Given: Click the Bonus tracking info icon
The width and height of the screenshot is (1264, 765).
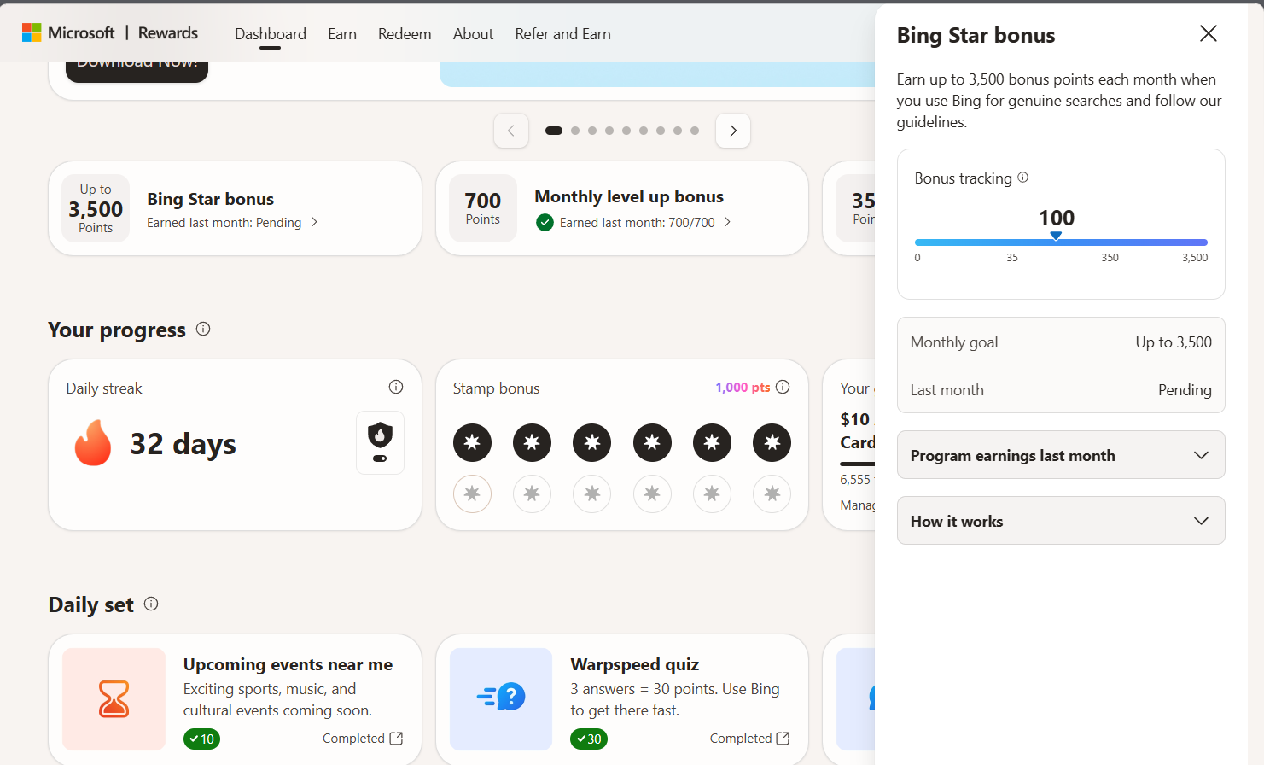Looking at the screenshot, I should [1022, 178].
